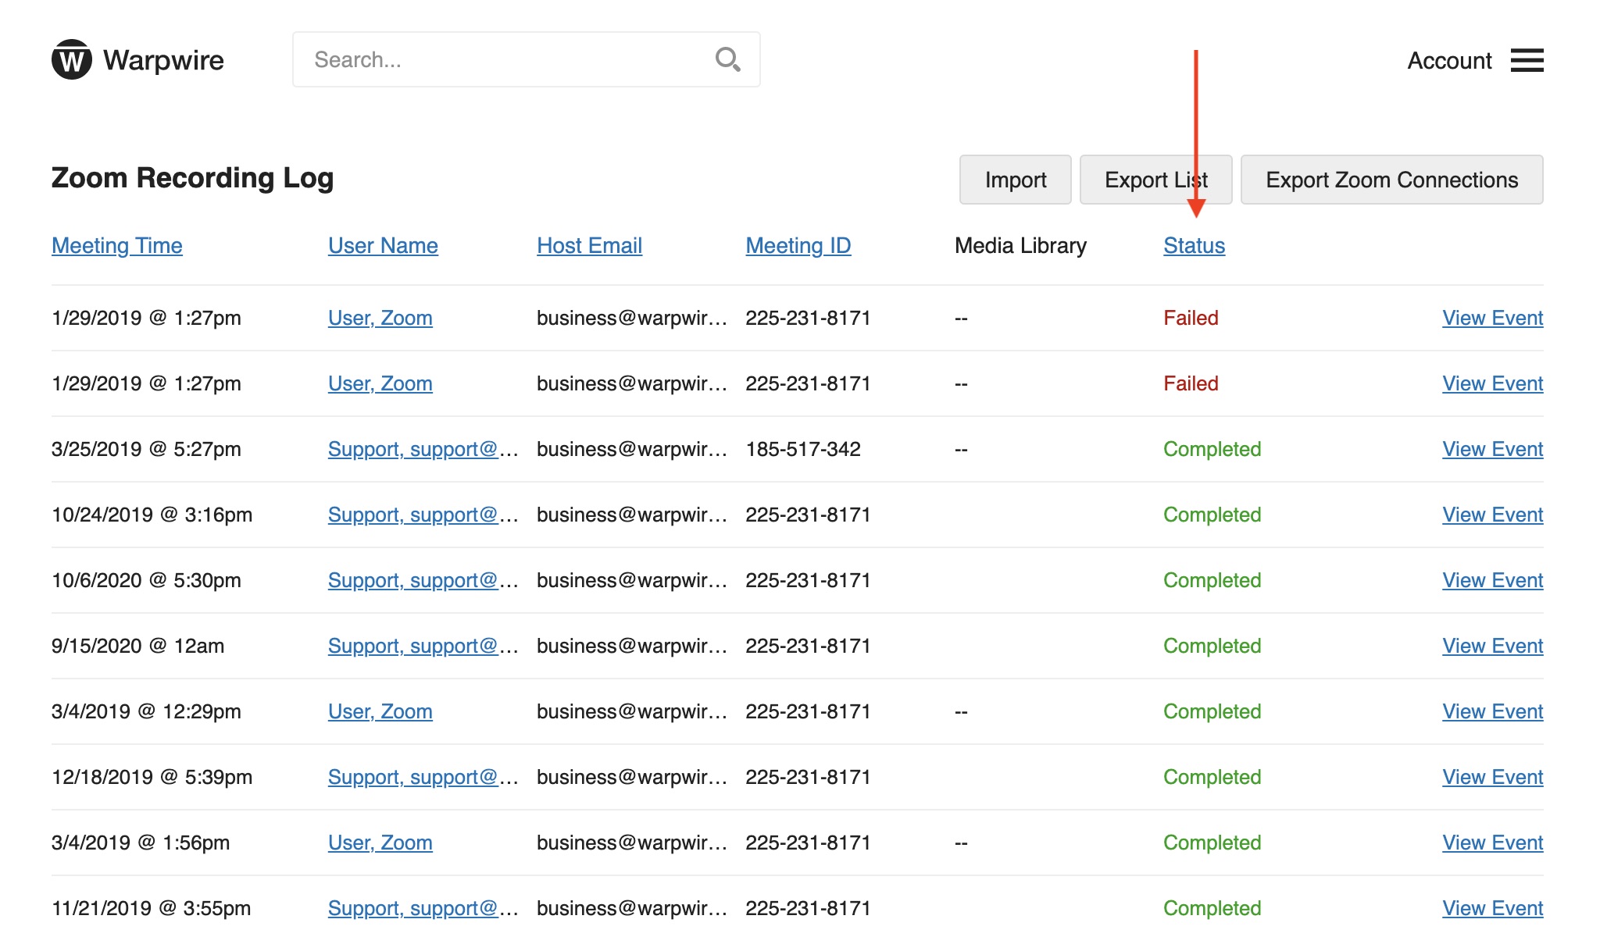Sort recordings by User Name

(x=381, y=245)
